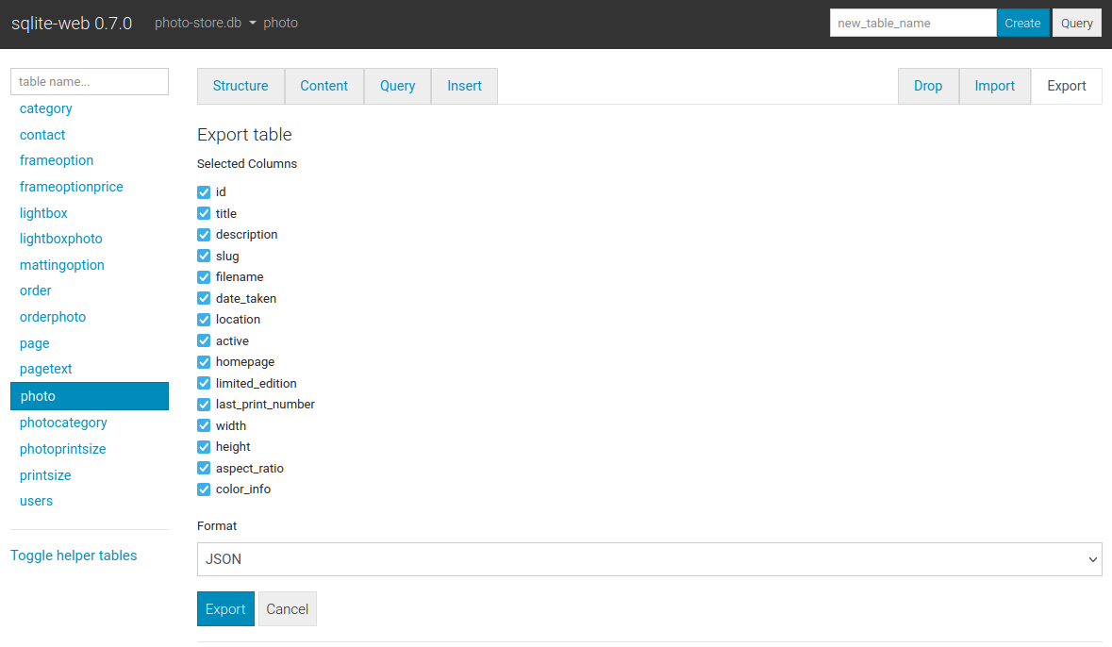The width and height of the screenshot is (1112, 647).
Task: Click the blue Export button
Action: pyautogui.click(x=225, y=609)
